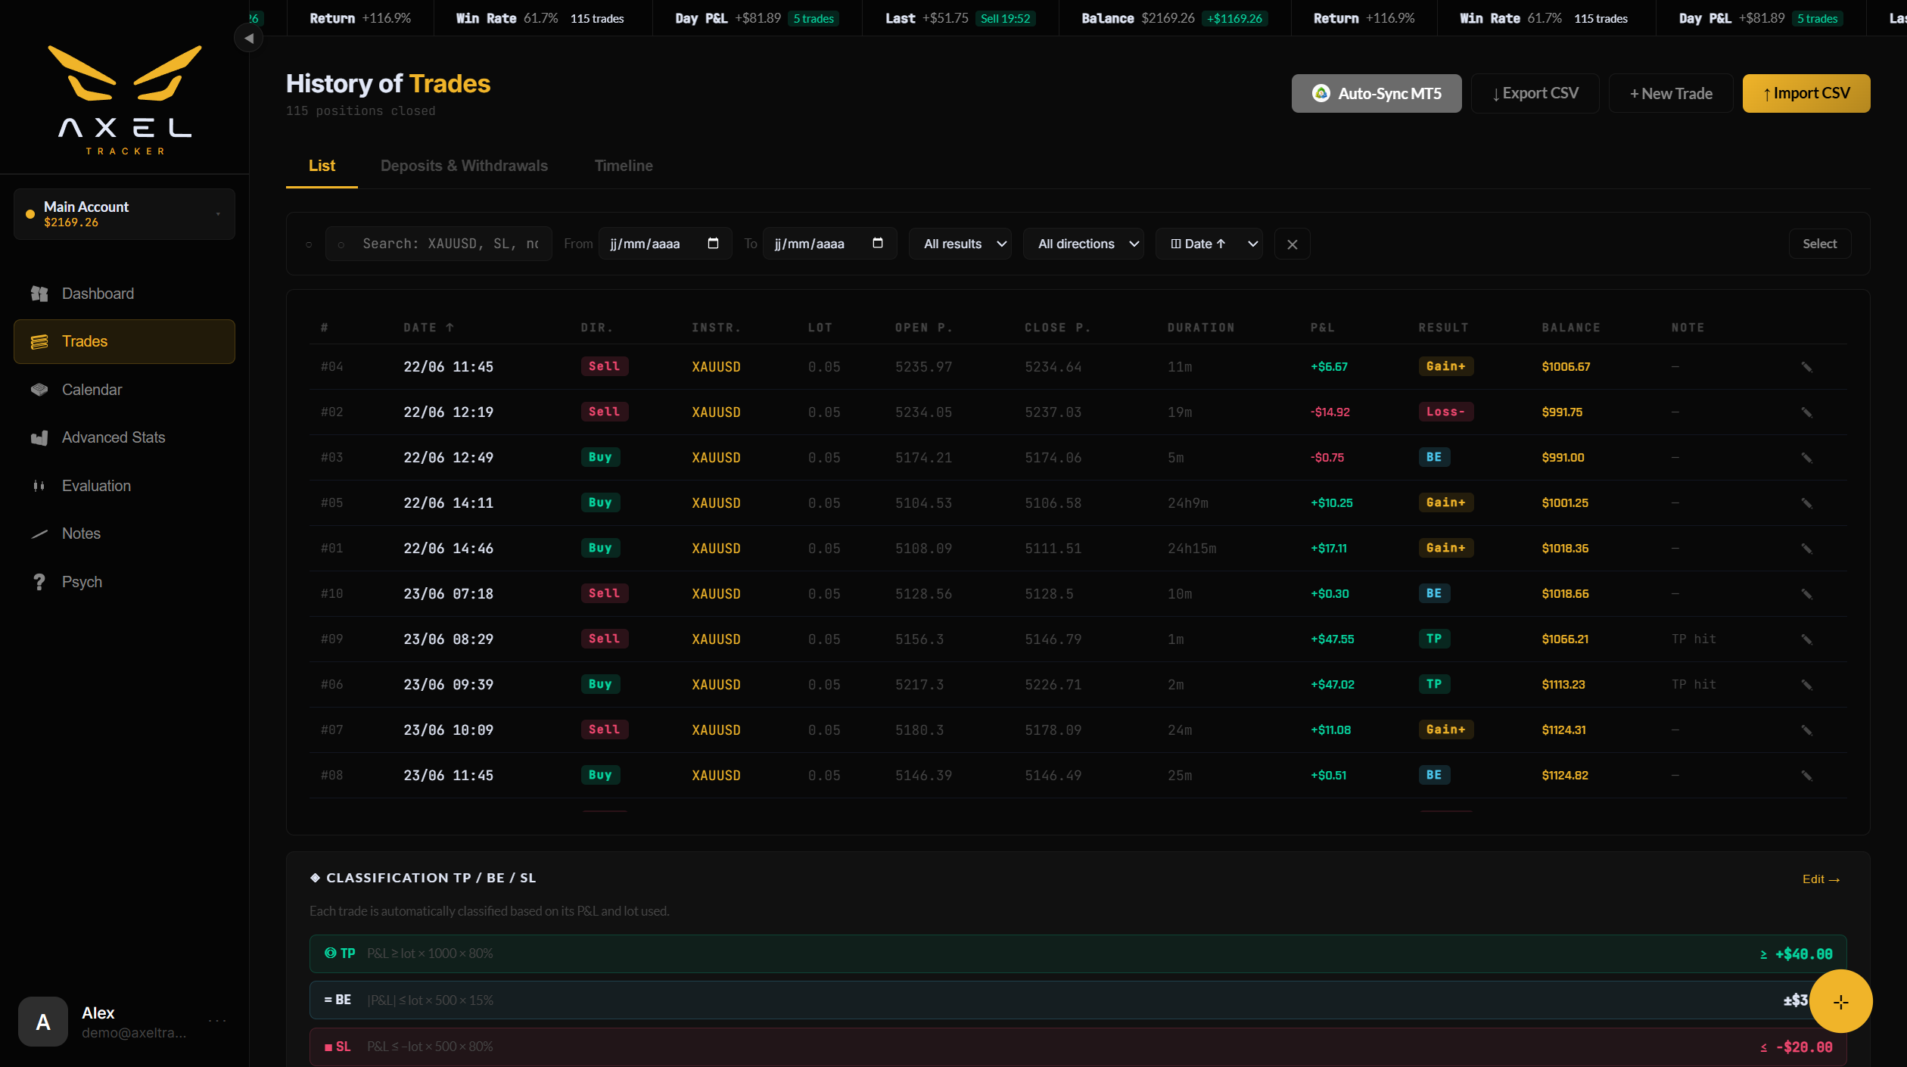Click the BE classification rule row

click(x=1078, y=1000)
